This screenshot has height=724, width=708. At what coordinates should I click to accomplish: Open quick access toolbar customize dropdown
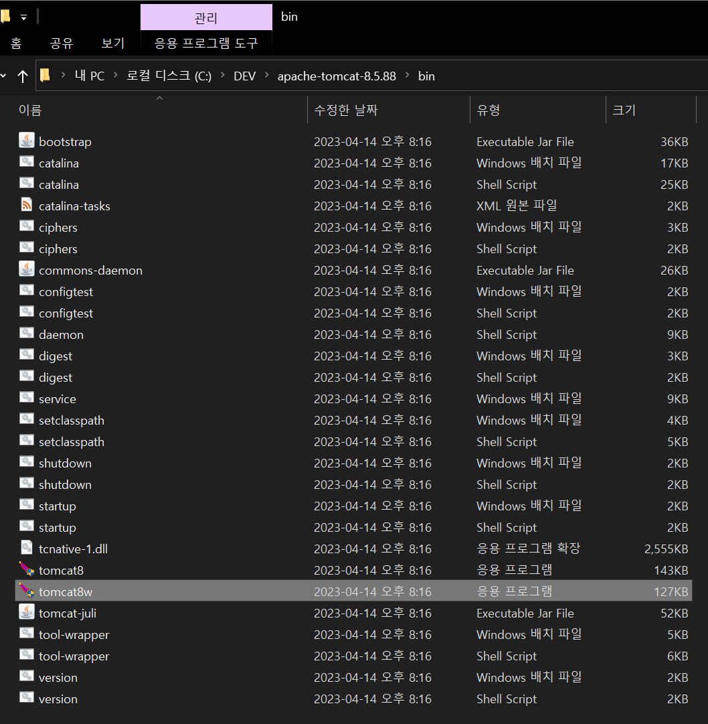23,17
